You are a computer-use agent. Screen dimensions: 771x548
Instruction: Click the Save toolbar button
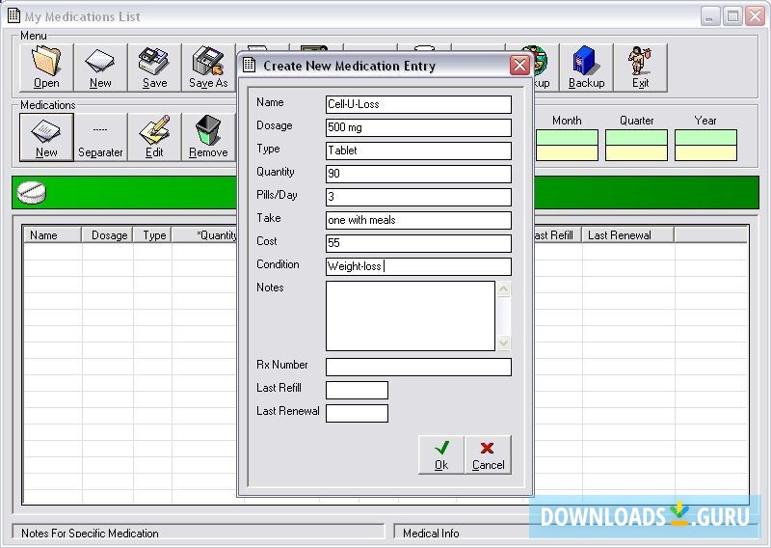tap(154, 68)
